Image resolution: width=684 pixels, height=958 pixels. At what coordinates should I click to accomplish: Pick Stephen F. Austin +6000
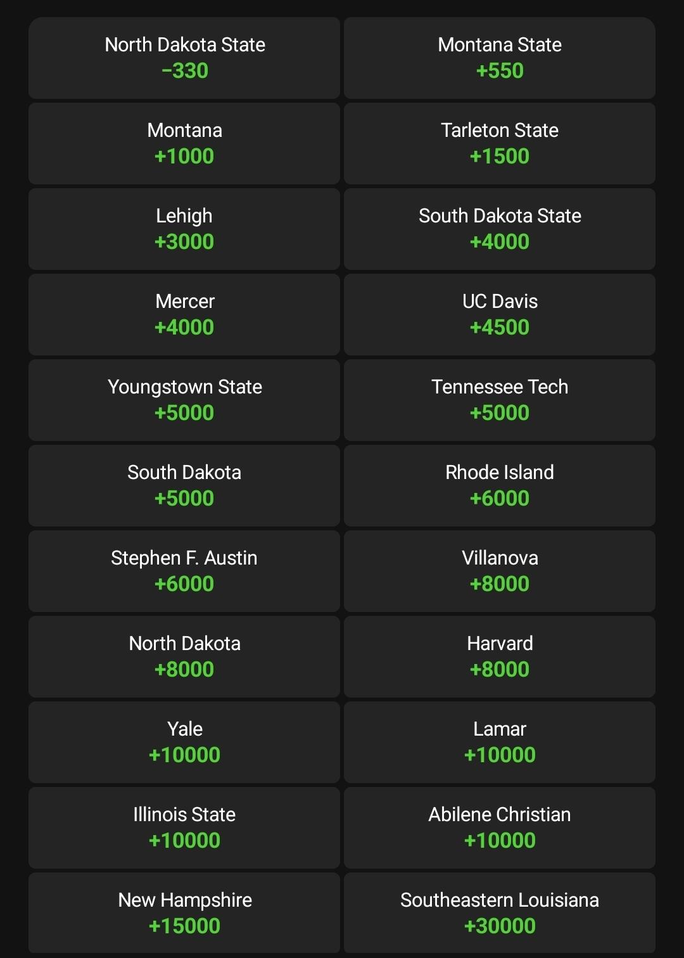pyautogui.click(x=184, y=571)
